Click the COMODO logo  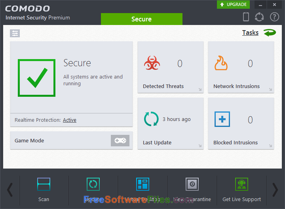pos(27,9)
